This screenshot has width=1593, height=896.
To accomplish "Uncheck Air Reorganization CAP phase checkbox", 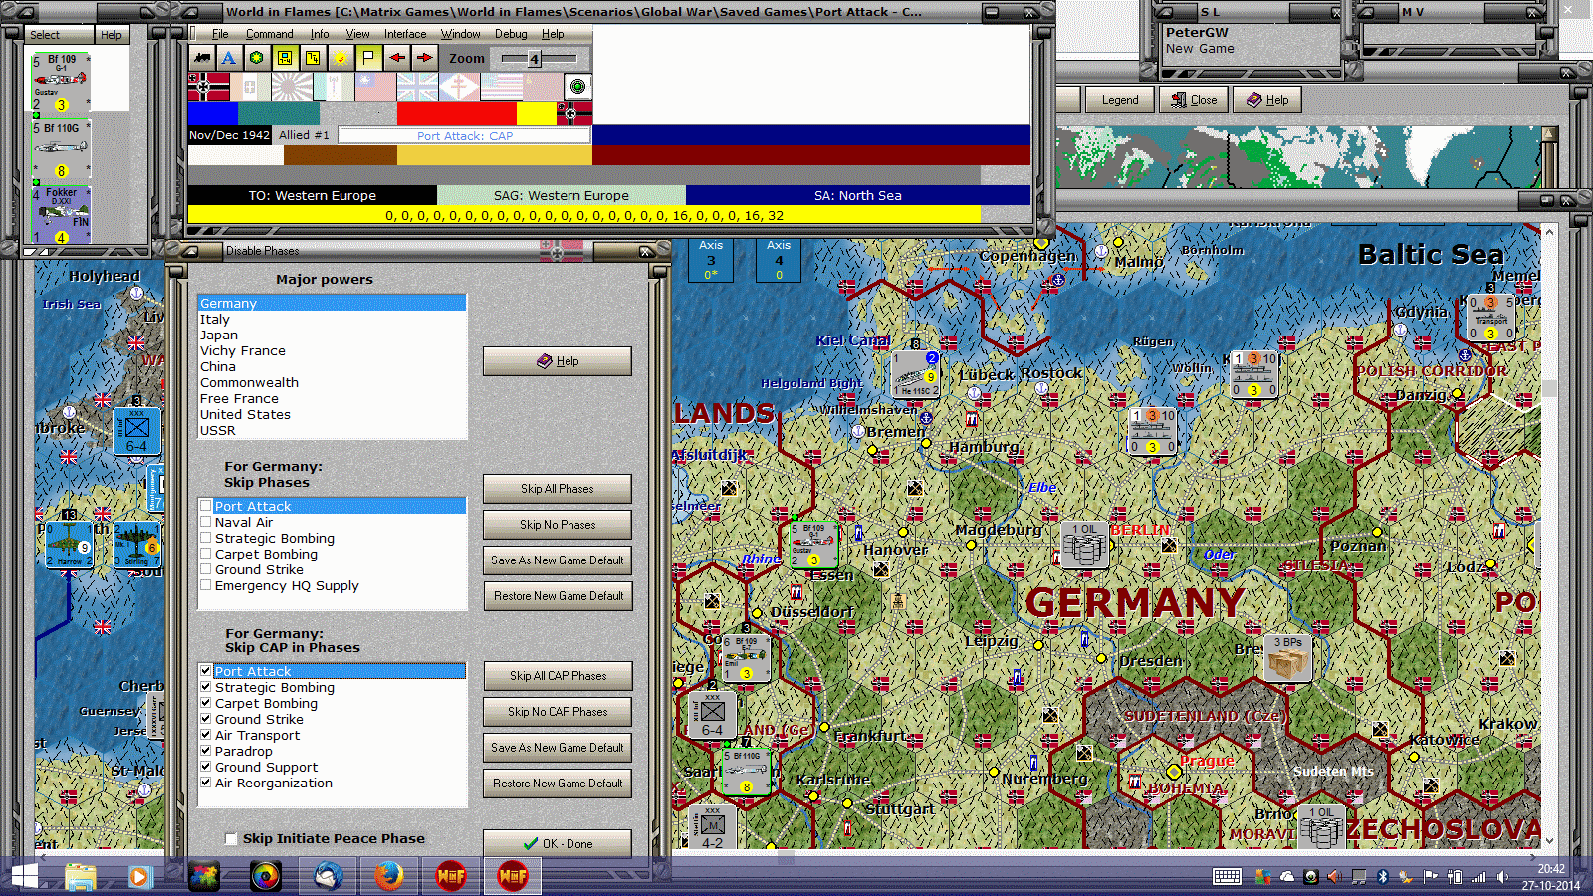I will (206, 783).
